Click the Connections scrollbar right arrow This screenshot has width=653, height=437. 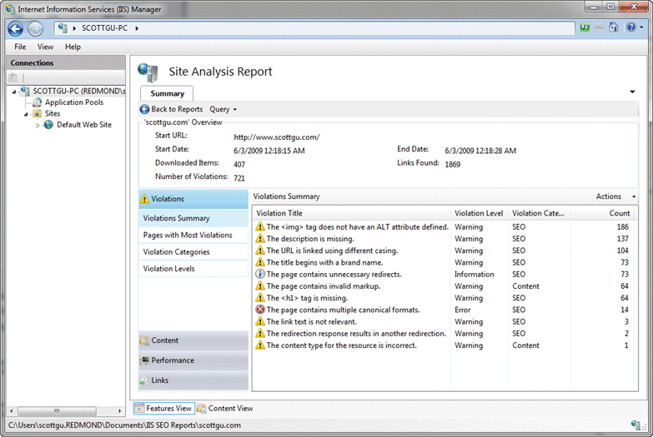120,411
